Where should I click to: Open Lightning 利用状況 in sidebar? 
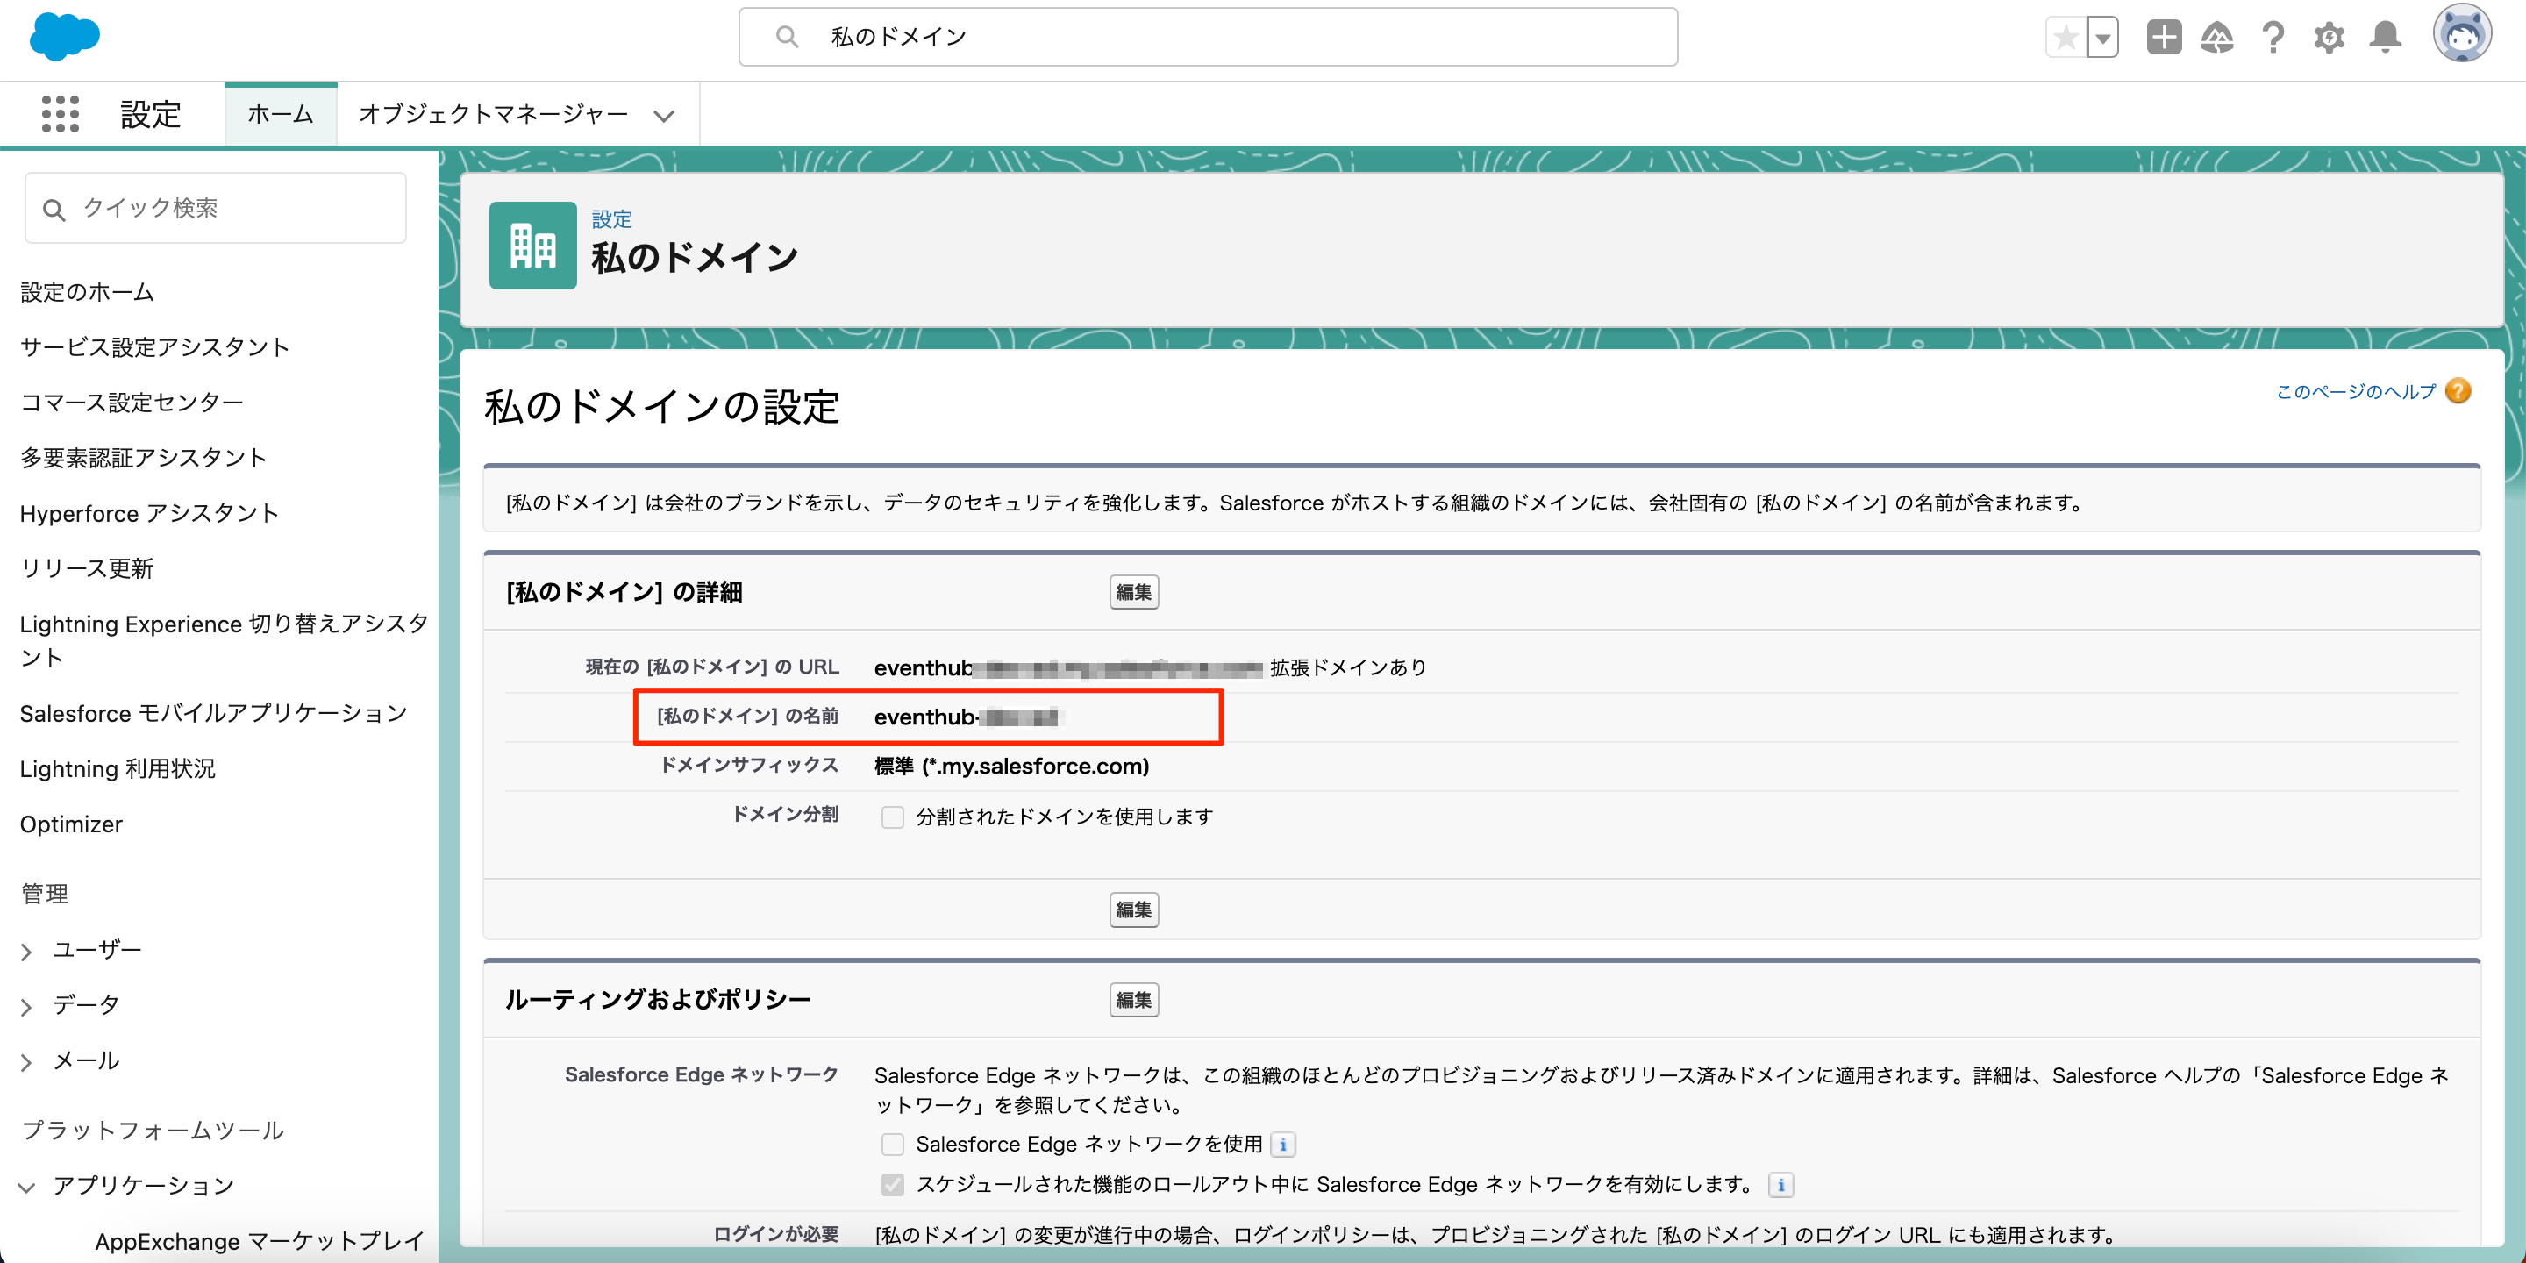(118, 769)
